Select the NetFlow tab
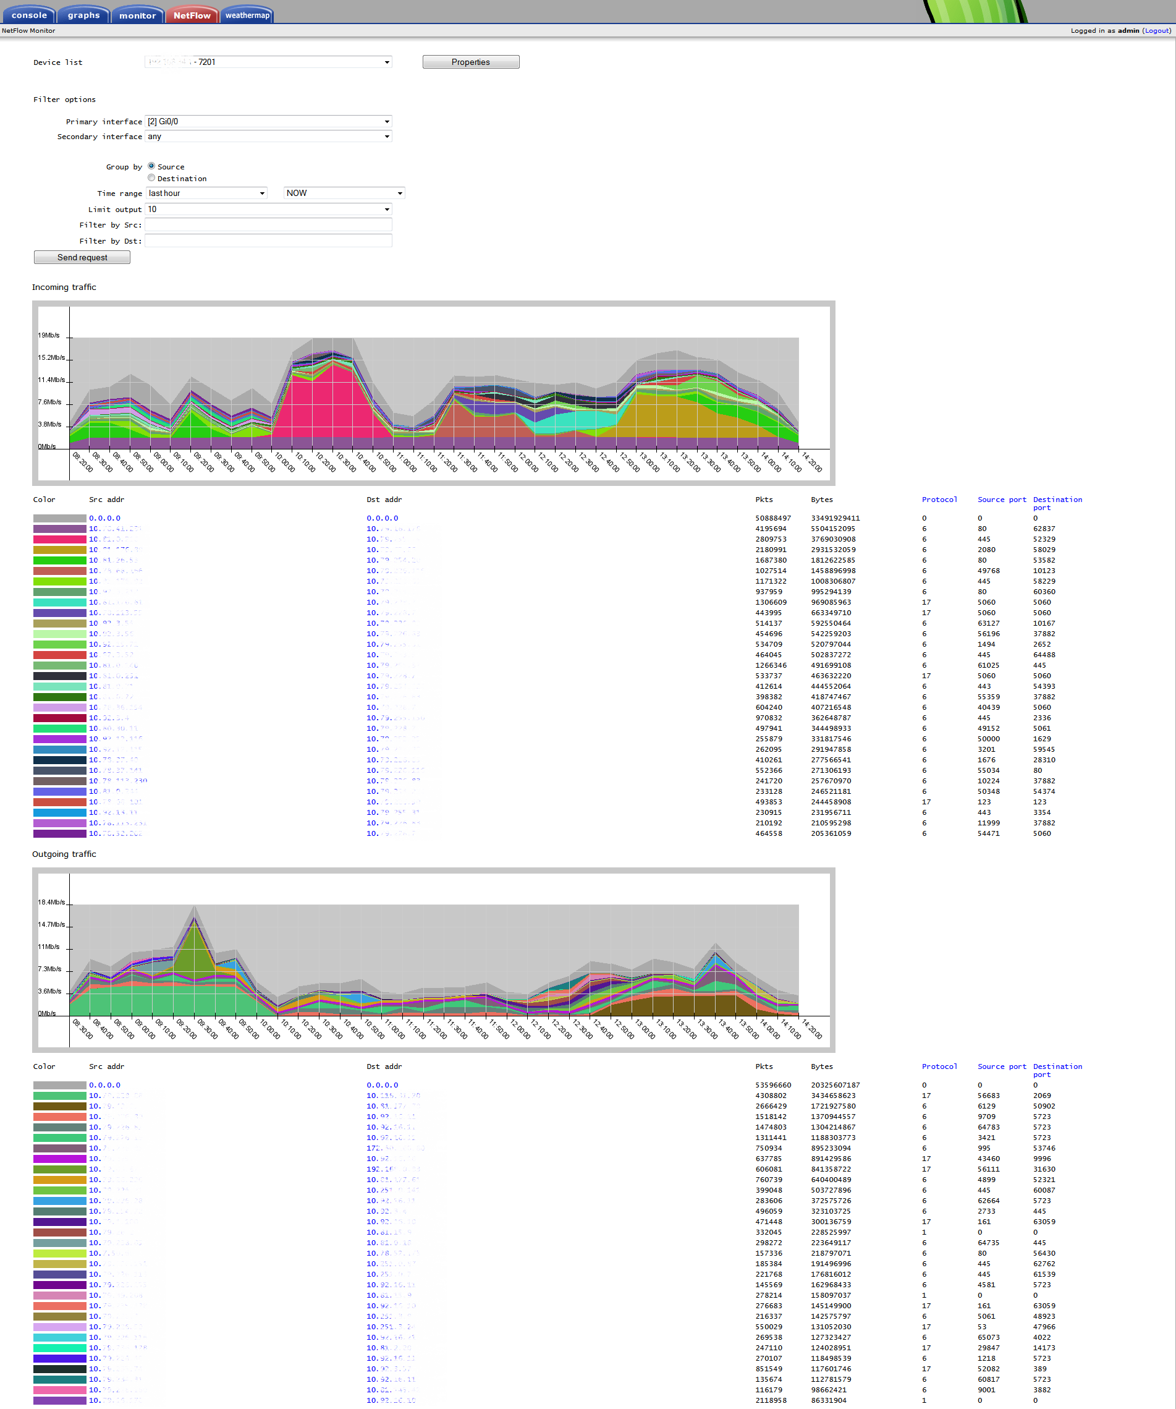Viewport: 1176px width, 1409px height. [192, 13]
